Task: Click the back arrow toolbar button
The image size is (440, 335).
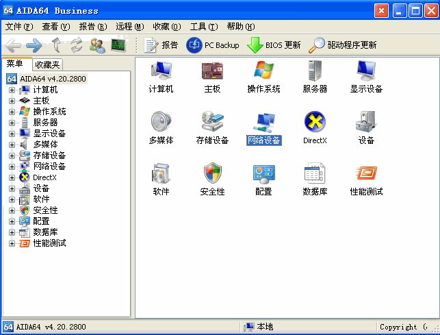Action: point(13,45)
